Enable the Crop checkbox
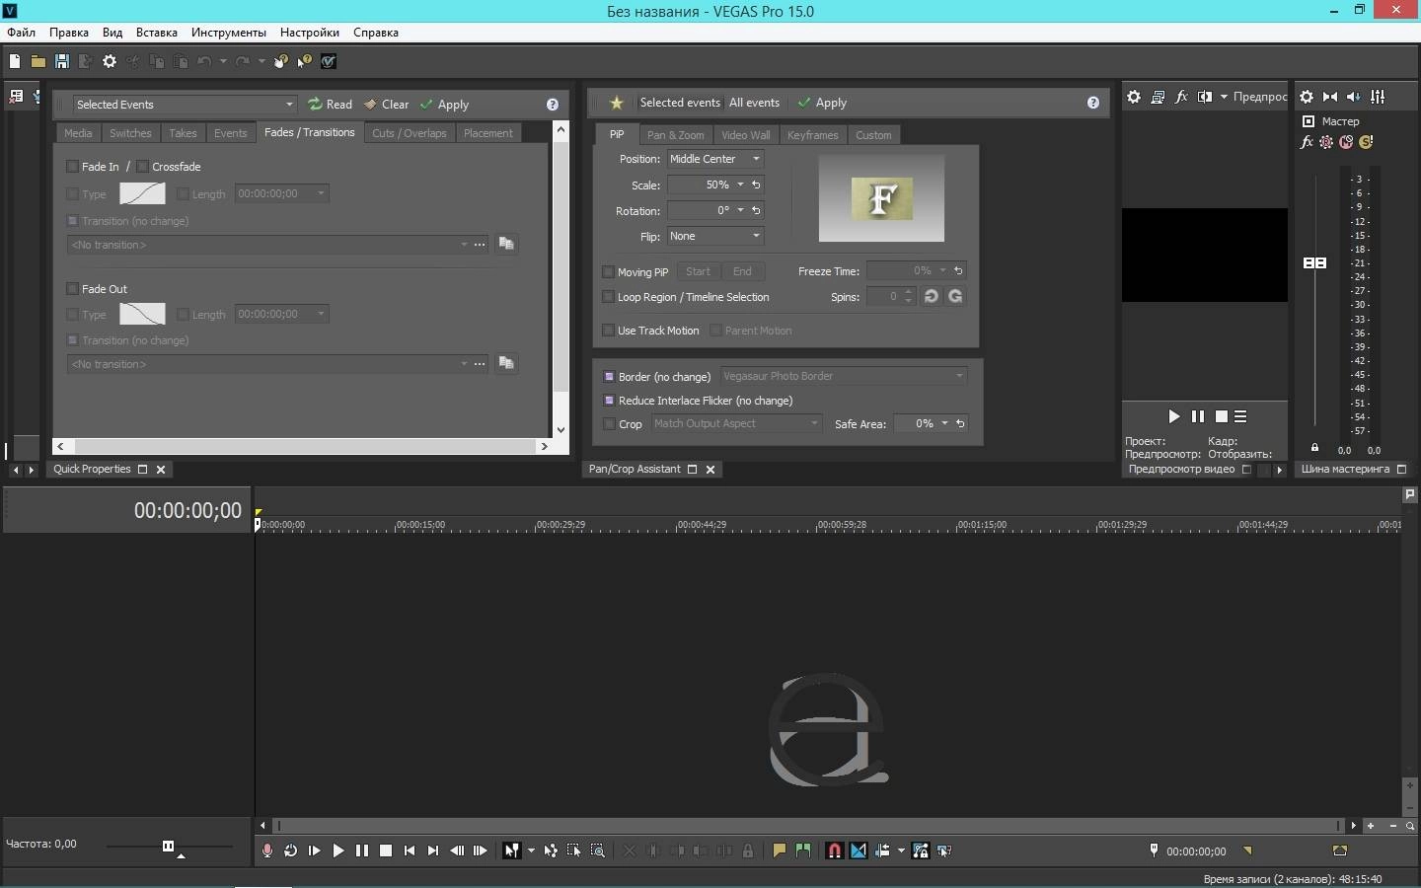This screenshot has width=1421, height=888. (x=609, y=424)
